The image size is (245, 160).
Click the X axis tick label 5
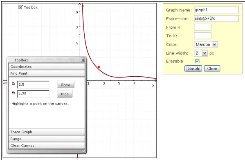119,83
